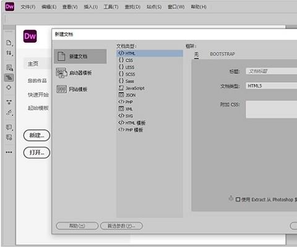This screenshot has height=247, width=297.
Task: Click the File Management up/down arrows icon
Action: pyautogui.click(x=9, y=53)
